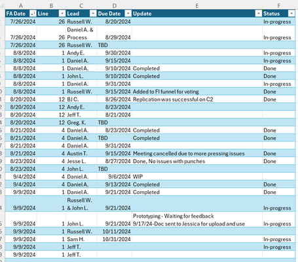Click the 'Update' header cell
This screenshot has height=262, width=298.
pyautogui.click(x=197, y=14)
